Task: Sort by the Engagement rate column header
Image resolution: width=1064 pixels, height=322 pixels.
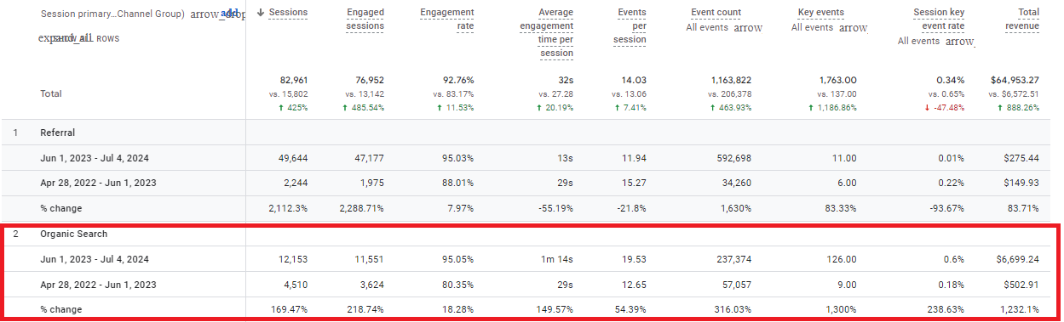Action: point(447,19)
